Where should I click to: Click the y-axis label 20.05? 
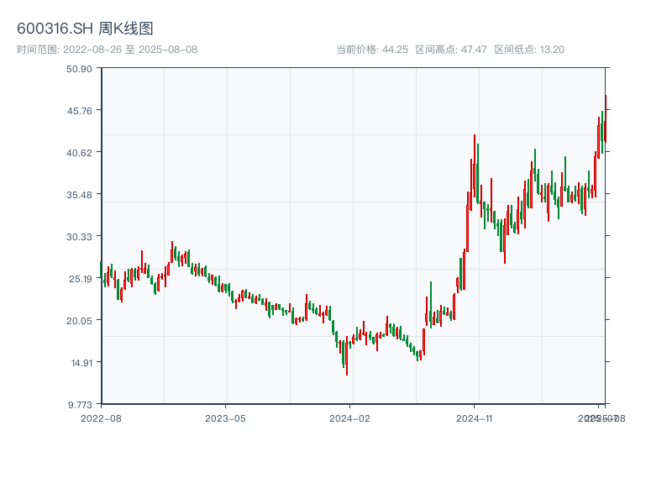point(79,321)
